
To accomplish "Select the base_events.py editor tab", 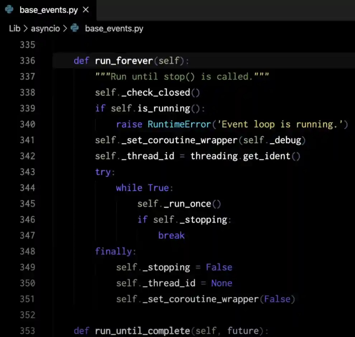I will (48, 10).
